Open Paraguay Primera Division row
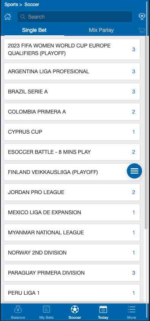 [x=72, y=273]
